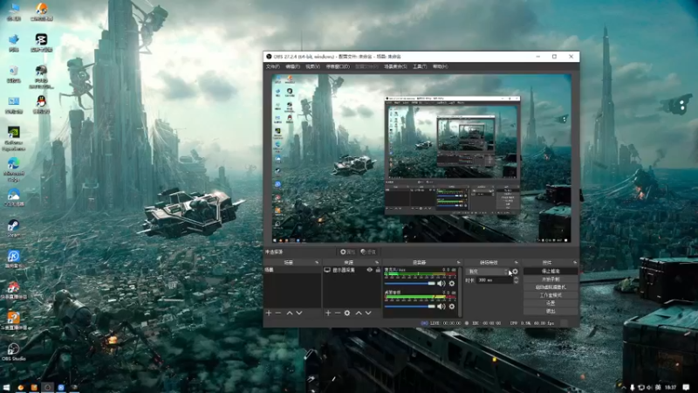Open settings gear for microphone audio track
Viewport: 698px width, 393px height.
tap(452, 283)
